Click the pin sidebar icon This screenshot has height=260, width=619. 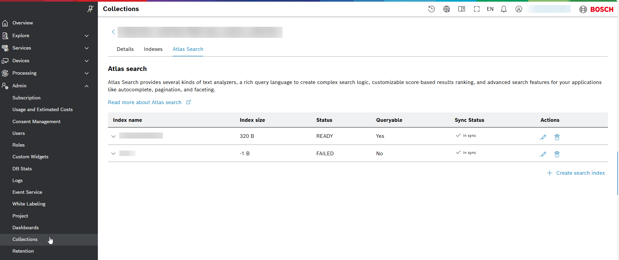click(90, 9)
